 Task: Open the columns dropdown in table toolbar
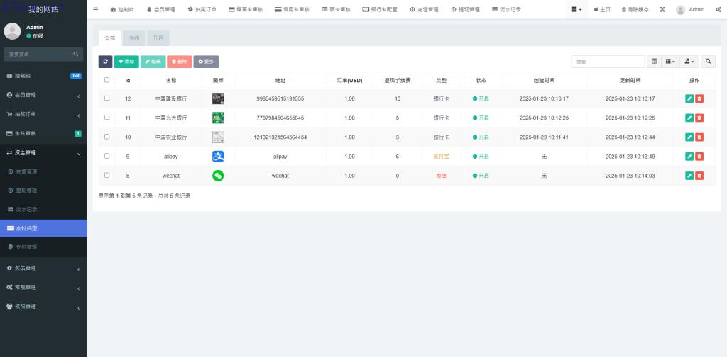pyautogui.click(x=670, y=62)
